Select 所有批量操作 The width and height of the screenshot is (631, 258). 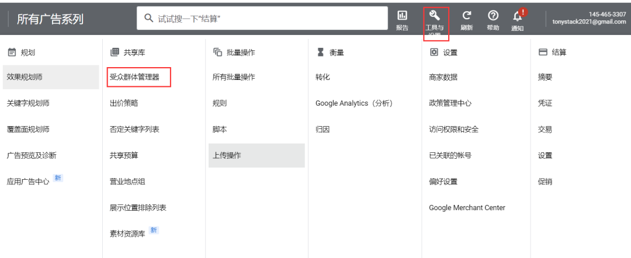point(234,77)
